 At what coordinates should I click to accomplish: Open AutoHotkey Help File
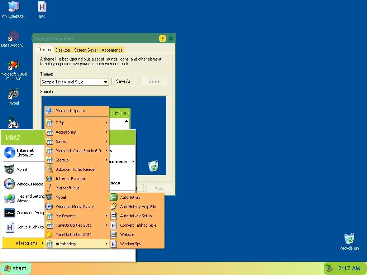(137, 207)
